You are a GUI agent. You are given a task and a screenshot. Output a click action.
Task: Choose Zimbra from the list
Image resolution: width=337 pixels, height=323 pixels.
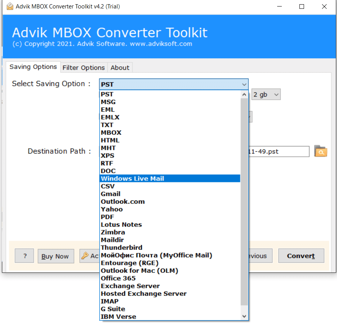pyautogui.click(x=170, y=232)
